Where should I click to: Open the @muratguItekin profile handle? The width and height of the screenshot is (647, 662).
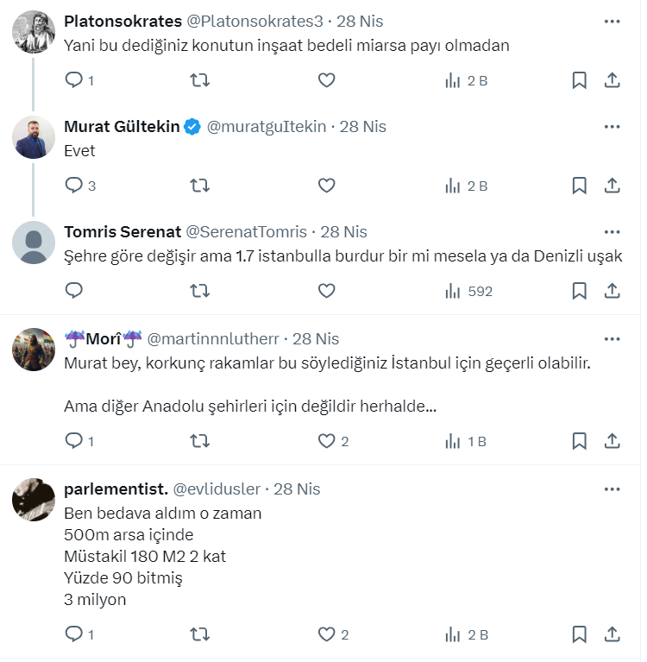pos(267,127)
